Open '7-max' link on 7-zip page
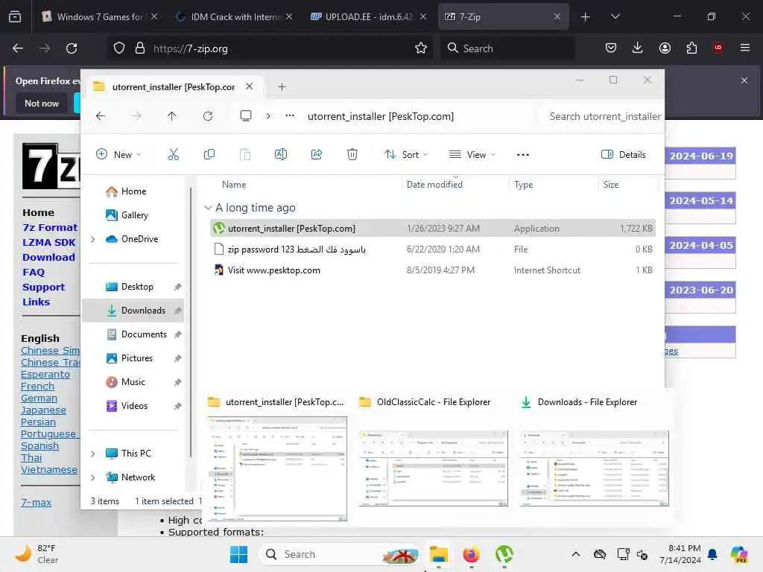 [36, 503]
